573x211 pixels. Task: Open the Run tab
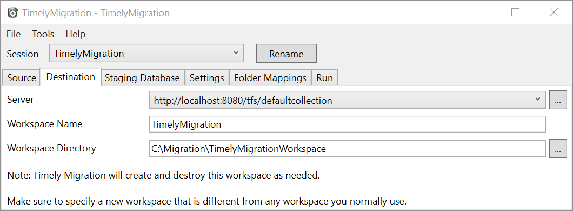324,78
